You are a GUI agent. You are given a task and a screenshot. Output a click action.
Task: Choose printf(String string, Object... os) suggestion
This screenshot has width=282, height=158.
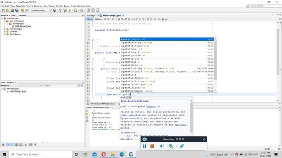click(x=167, y=68)
